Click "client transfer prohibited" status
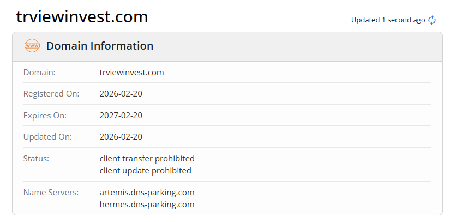 (x=147, y=159)
